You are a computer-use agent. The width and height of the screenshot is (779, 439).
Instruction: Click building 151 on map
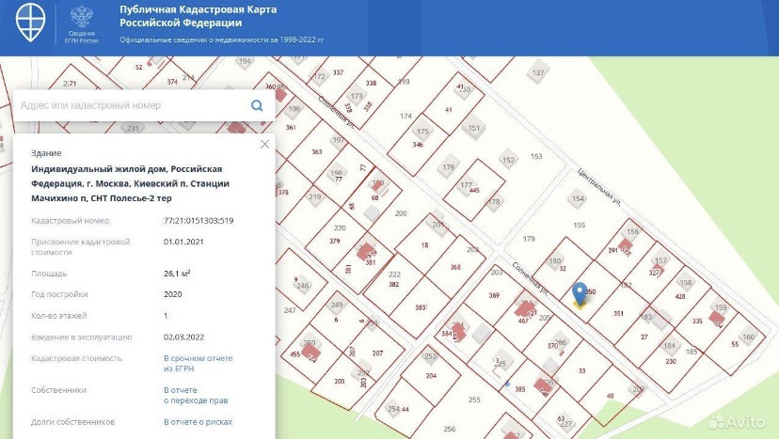coord(473,128)
